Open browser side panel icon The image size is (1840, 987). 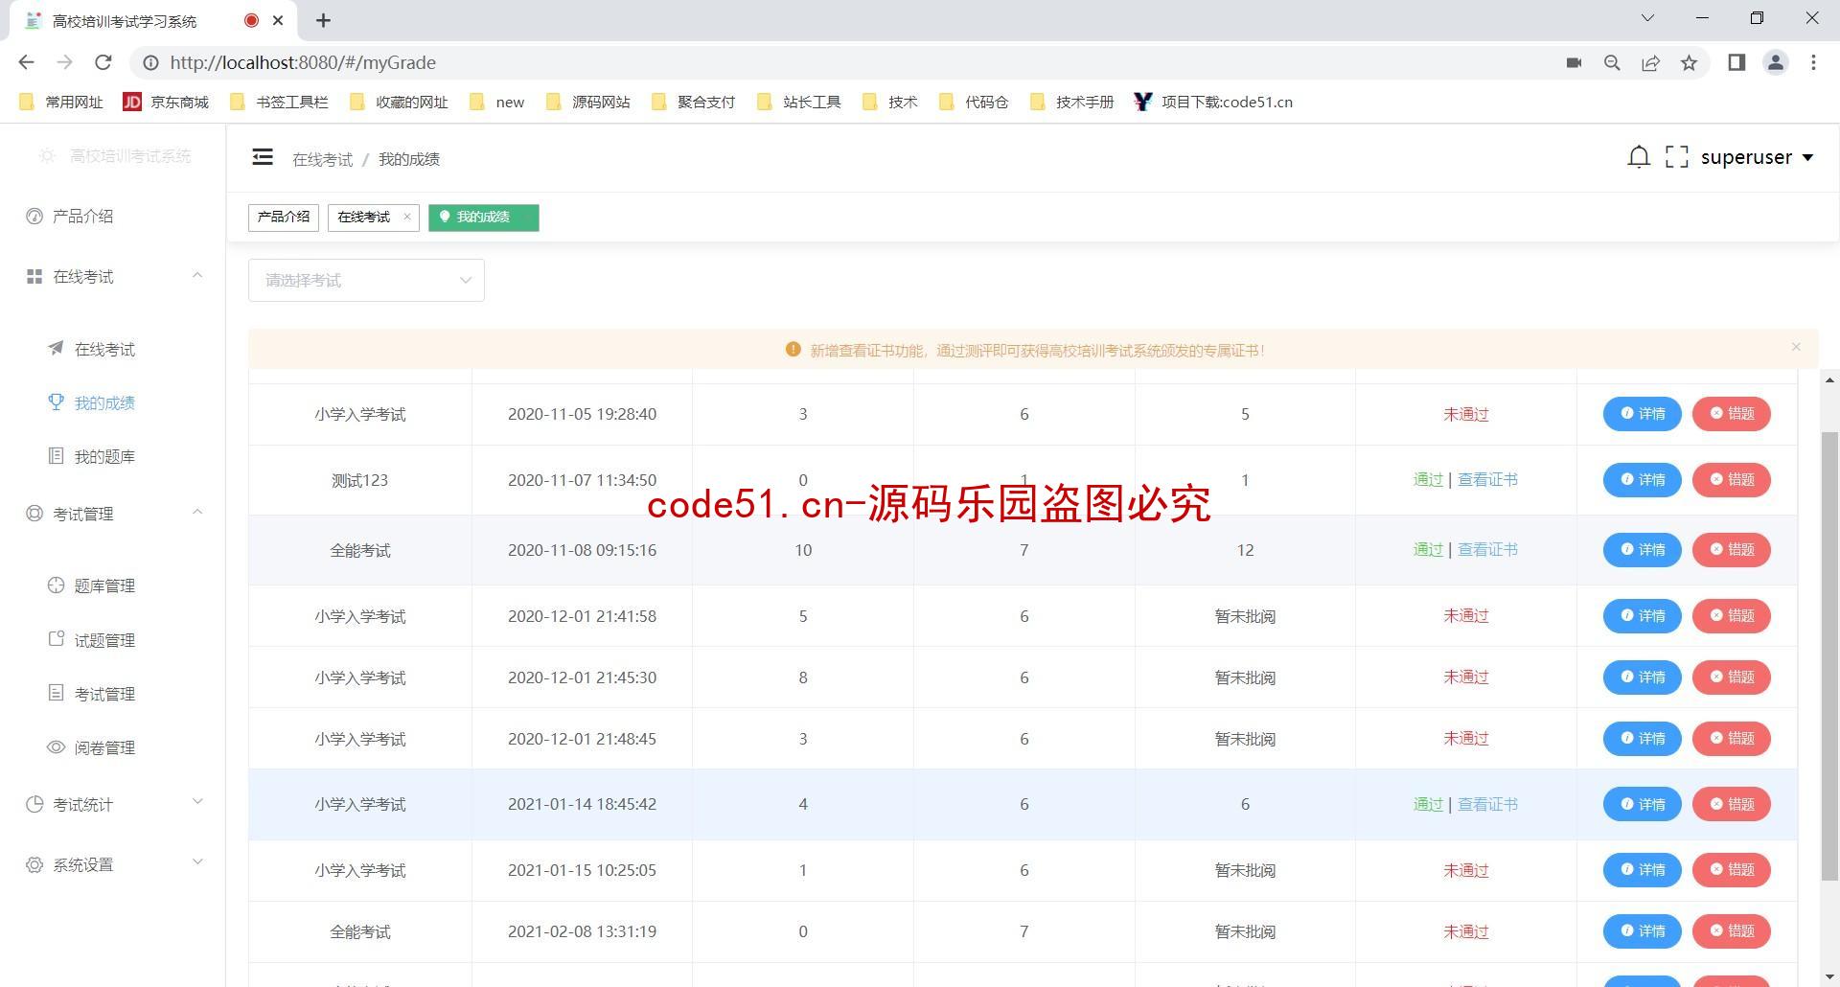1736,62
